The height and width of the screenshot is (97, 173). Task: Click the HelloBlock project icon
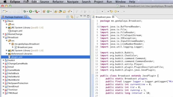pyautogui.click(x=6, y=73)
